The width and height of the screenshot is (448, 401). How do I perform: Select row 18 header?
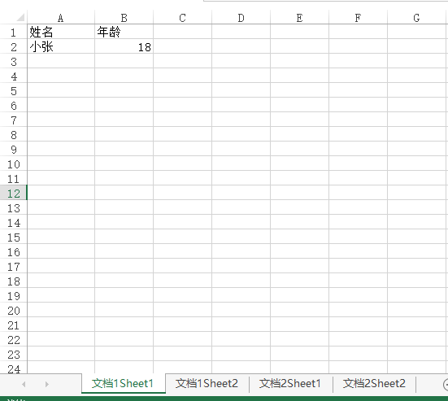[x=14, y=281]
